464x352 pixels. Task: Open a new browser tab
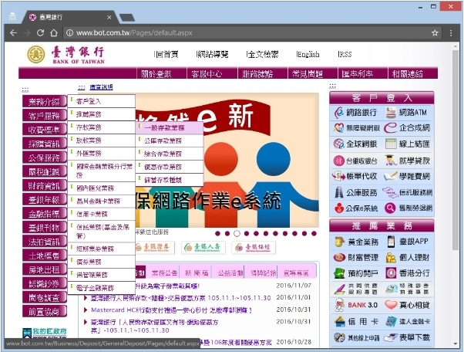point(127,18)
